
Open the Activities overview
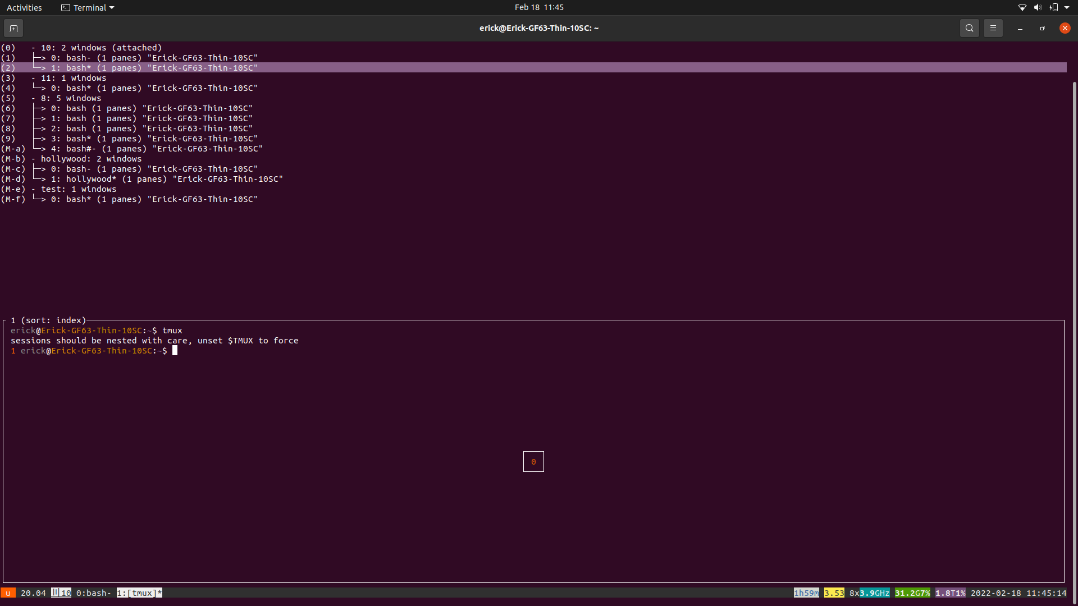point(24,7)
